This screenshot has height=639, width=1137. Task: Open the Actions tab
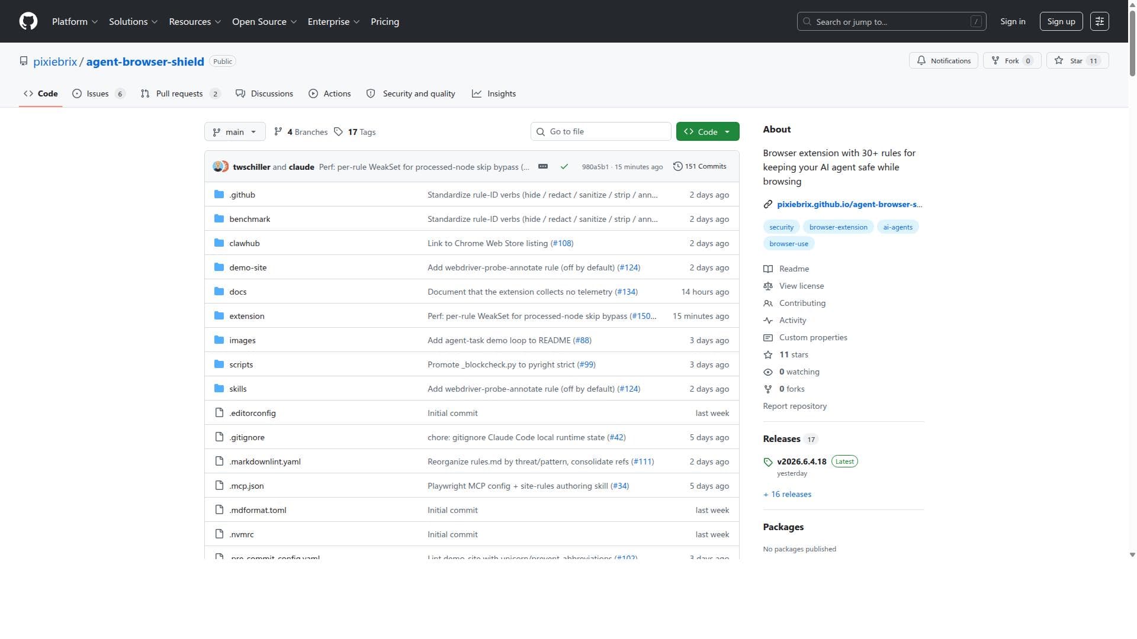pyautogui.click(x=330, y=93)
